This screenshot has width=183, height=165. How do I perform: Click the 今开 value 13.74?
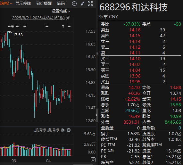[x=176, y=93]
